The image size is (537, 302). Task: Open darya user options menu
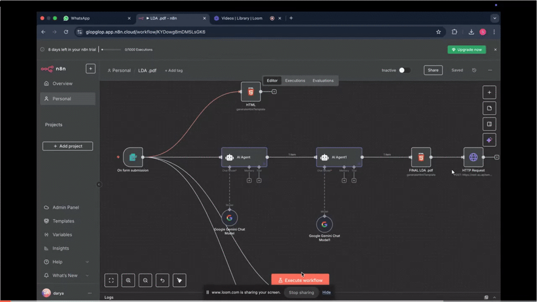click(90, 293)
